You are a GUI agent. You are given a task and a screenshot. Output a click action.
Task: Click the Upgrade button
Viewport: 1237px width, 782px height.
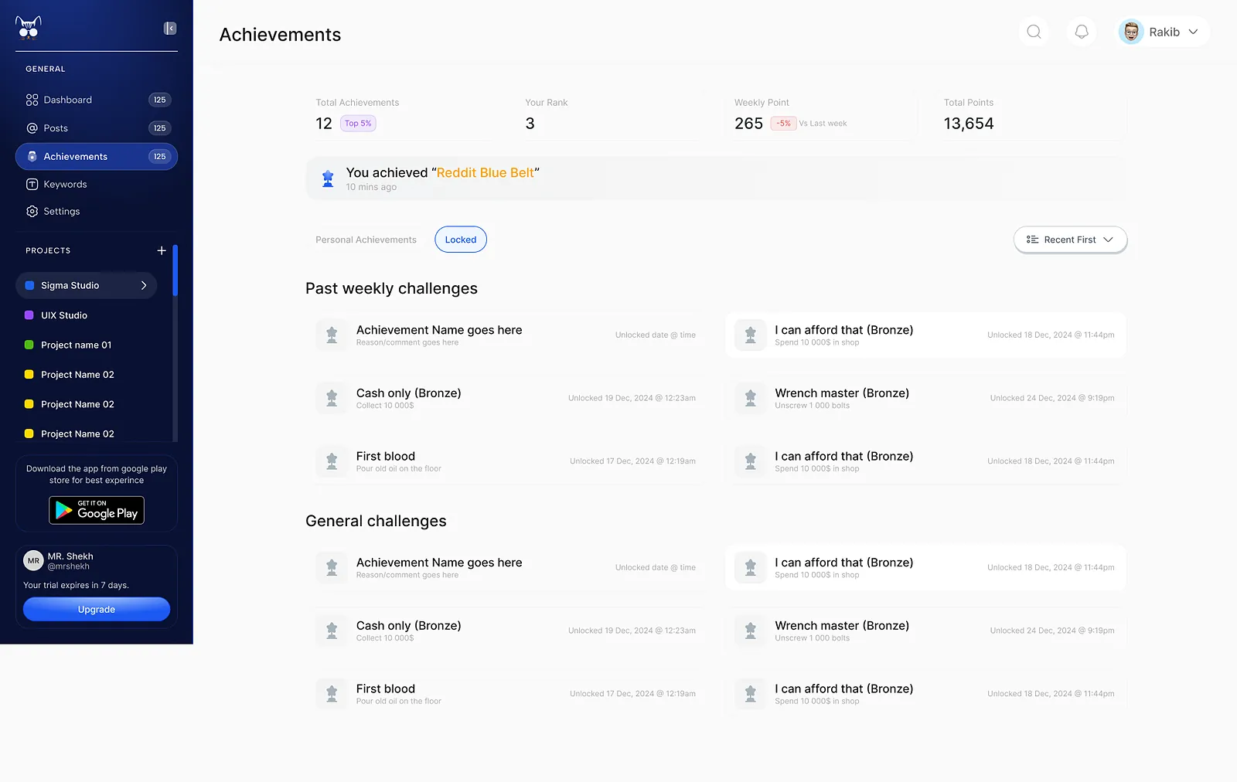coord(97,610)
